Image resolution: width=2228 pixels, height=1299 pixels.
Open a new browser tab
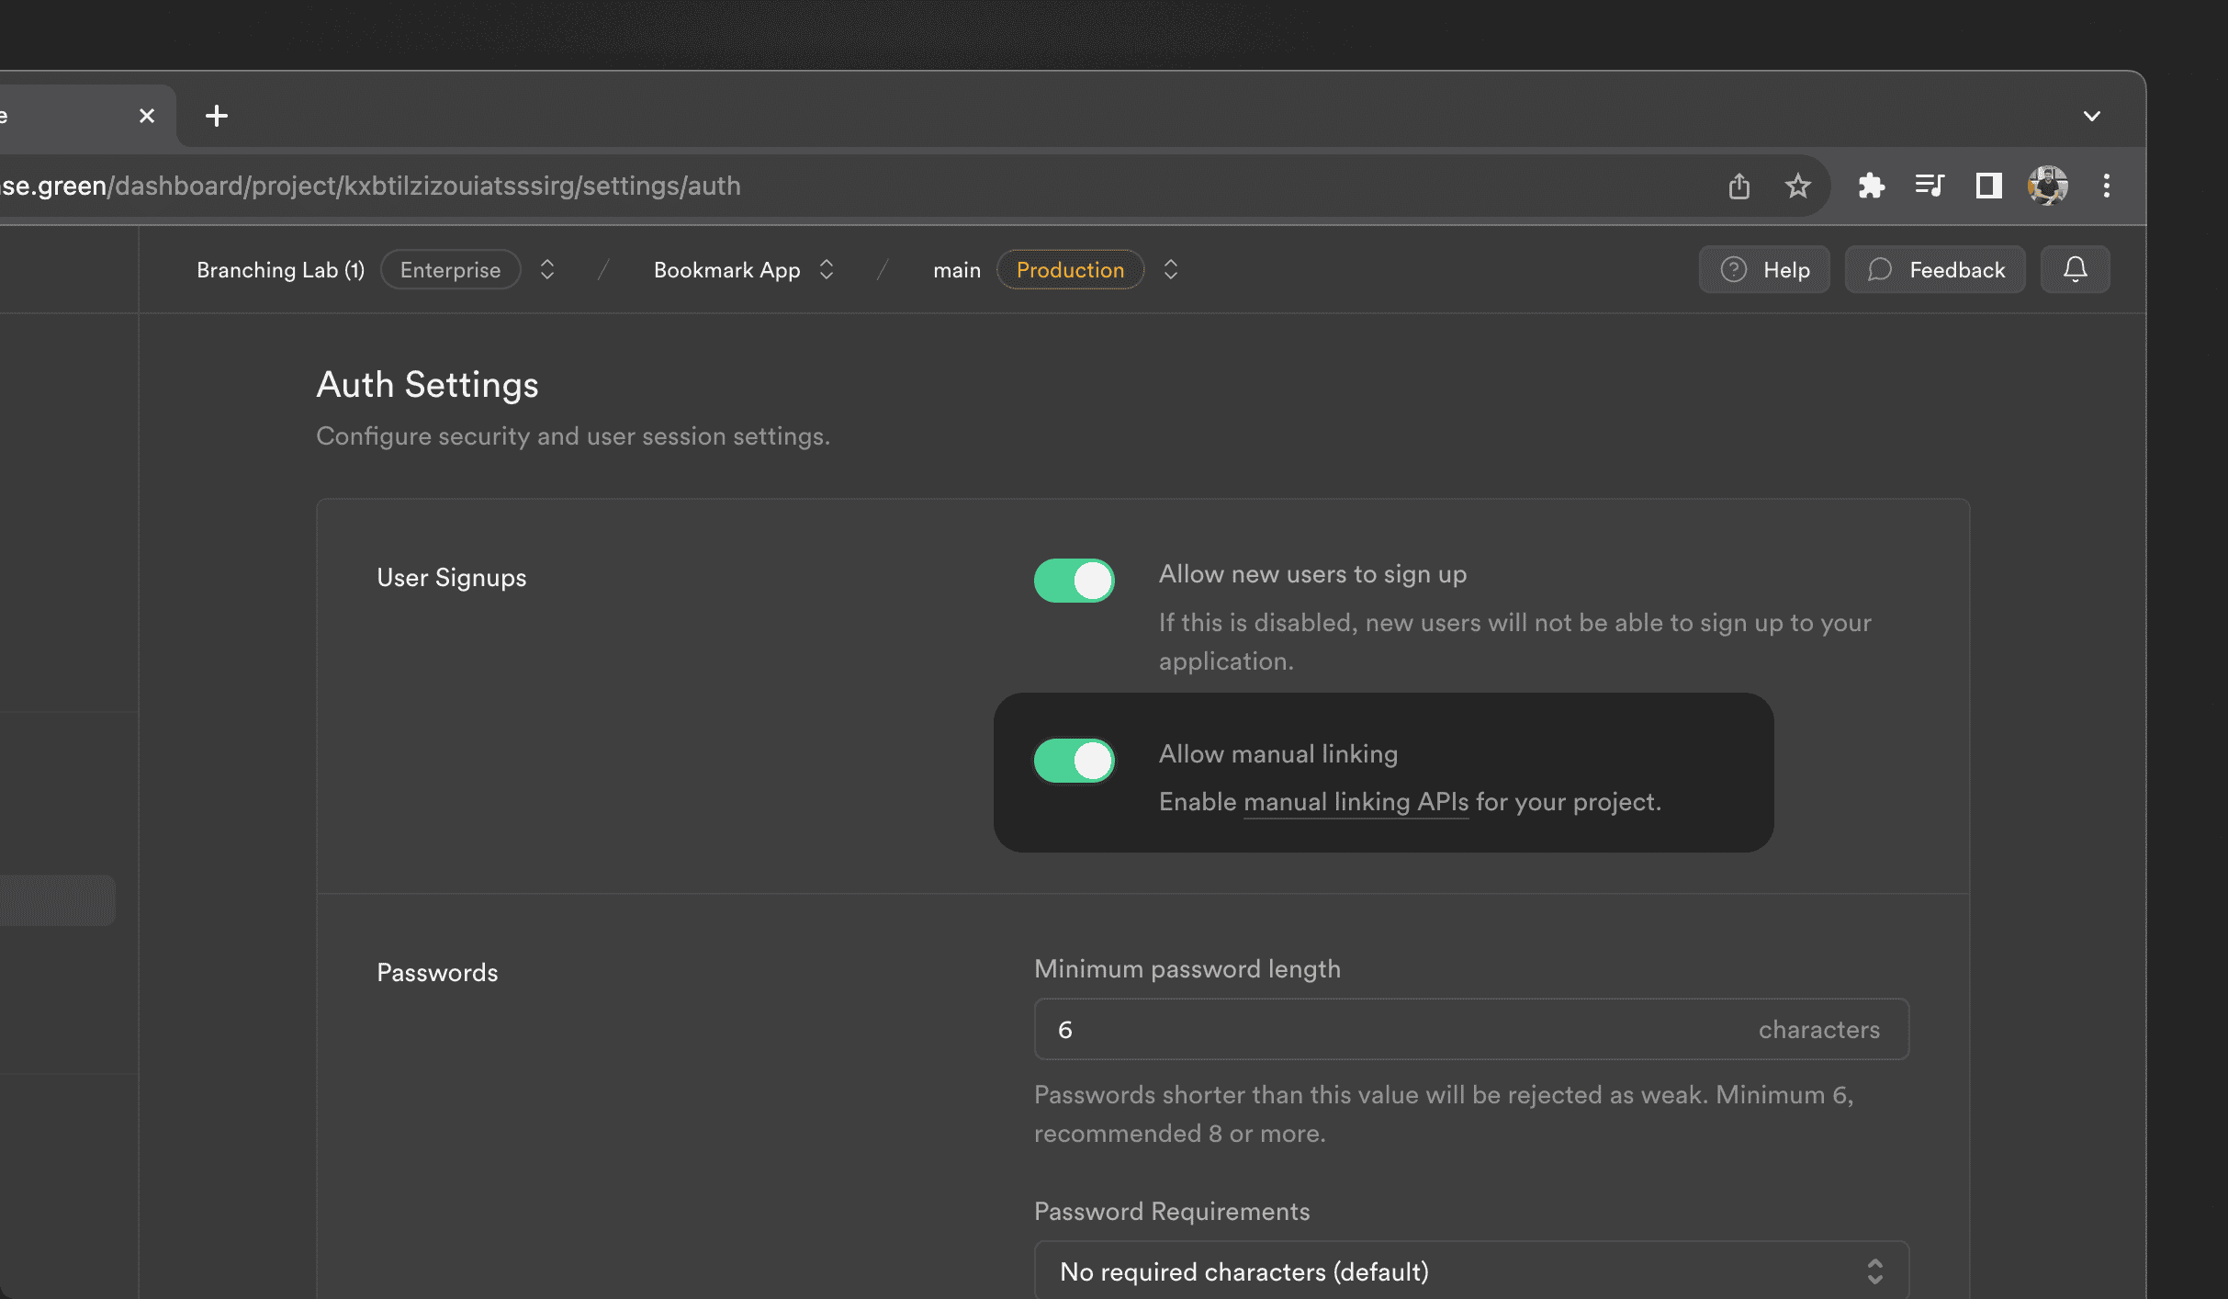click(217, 116)
